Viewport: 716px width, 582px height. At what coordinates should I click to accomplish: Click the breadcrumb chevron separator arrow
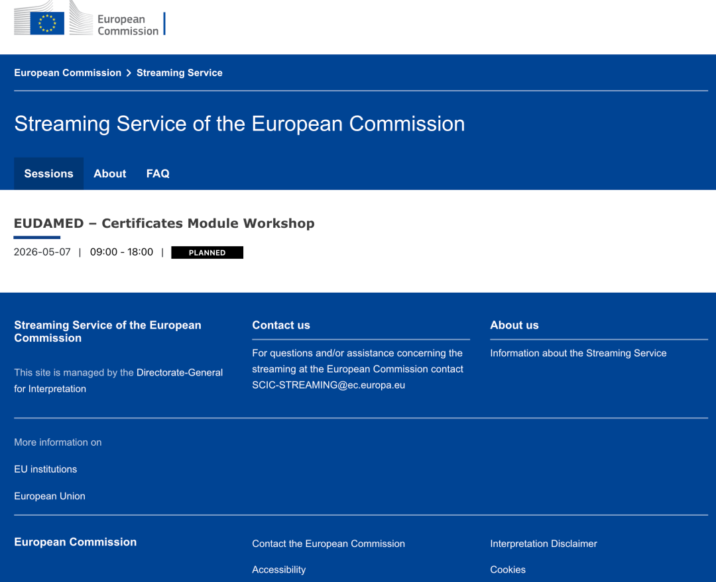(129, 73)
